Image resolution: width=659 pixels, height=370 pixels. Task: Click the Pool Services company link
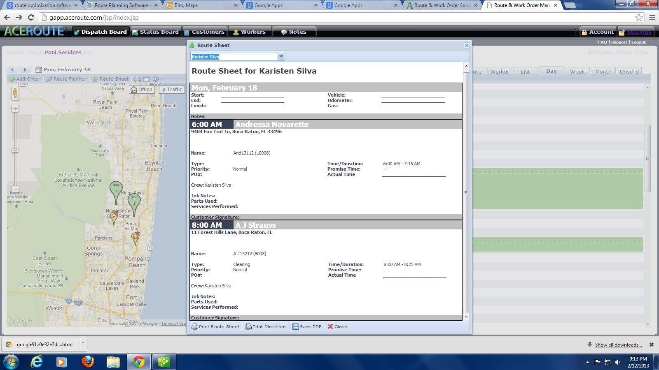point(63,52)
